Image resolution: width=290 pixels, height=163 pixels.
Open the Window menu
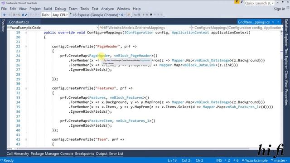[x=123, y=9]
